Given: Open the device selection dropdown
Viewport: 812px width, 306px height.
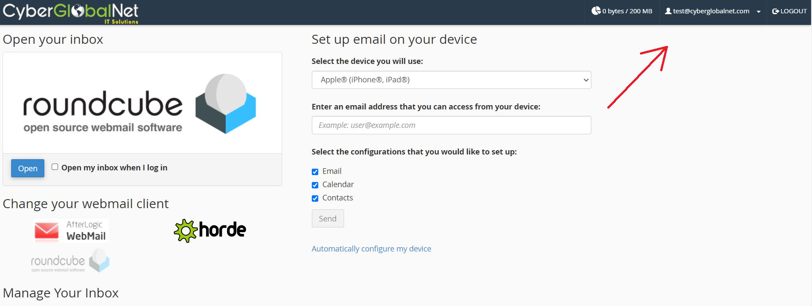Looking at the screenshot, I should point(451,80).
